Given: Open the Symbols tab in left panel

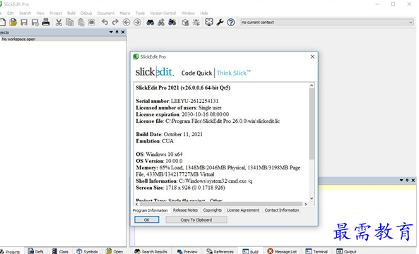Looking at the screenshot, I should tap(87, 251).
